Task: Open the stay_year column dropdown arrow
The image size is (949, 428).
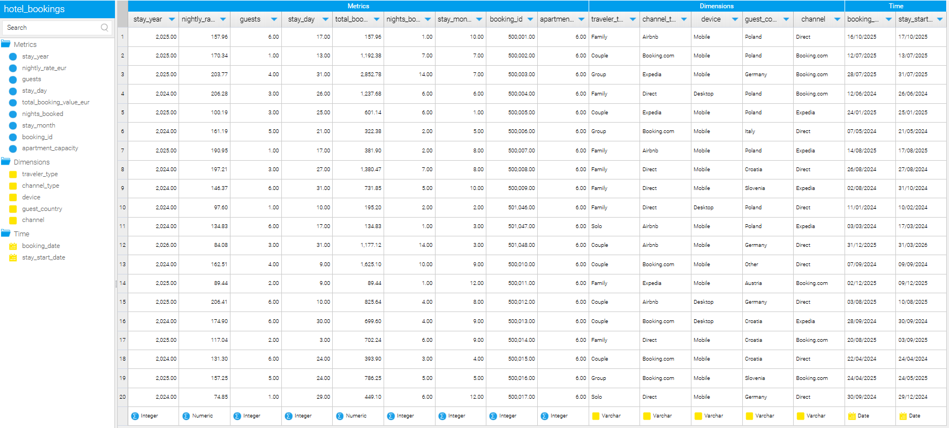Action: (x=171, y=19)
